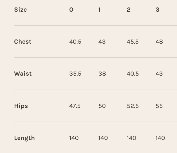Click the Waist row label
Screen dimensions: 177x153
click(x=23, y=74)
